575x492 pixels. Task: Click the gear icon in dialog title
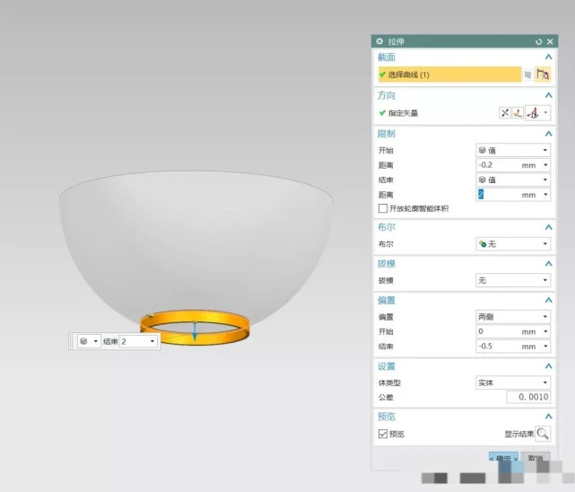pos(379,41)
